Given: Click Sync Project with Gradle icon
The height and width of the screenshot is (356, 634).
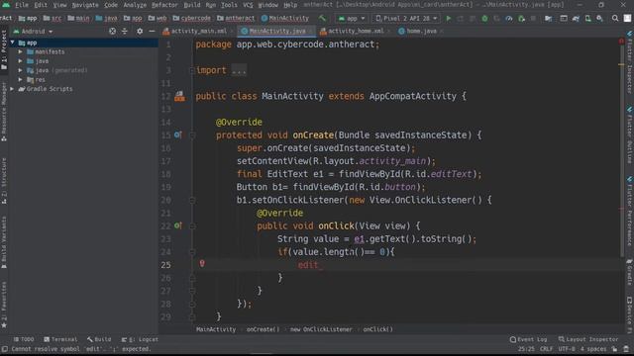Looking at the screenshot, I should [576, 18].
